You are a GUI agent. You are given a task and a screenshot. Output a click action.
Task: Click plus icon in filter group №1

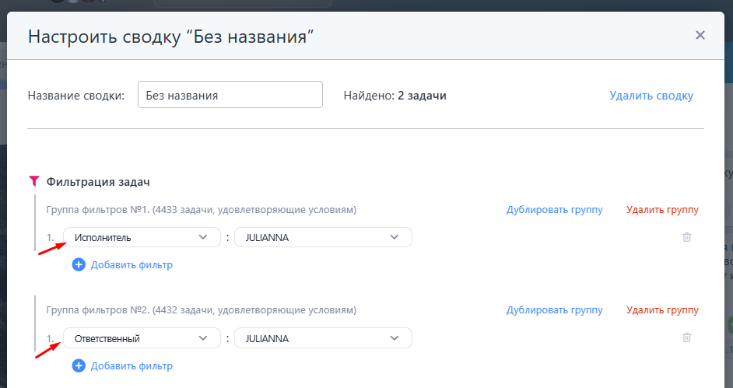point(79,264)
